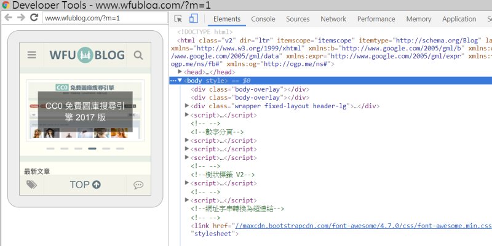Open the Sources tab

coord(298,19)
